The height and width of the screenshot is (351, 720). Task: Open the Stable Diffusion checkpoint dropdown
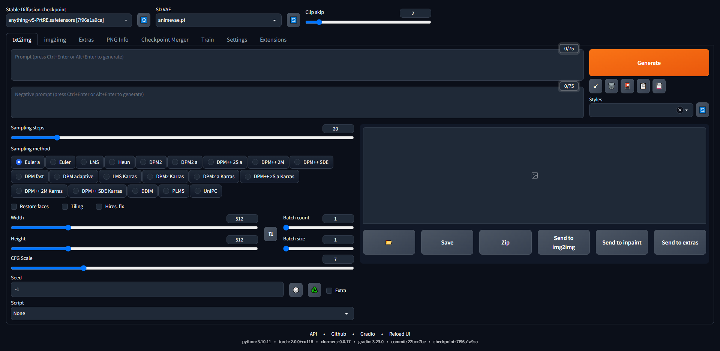coord(69,20)
